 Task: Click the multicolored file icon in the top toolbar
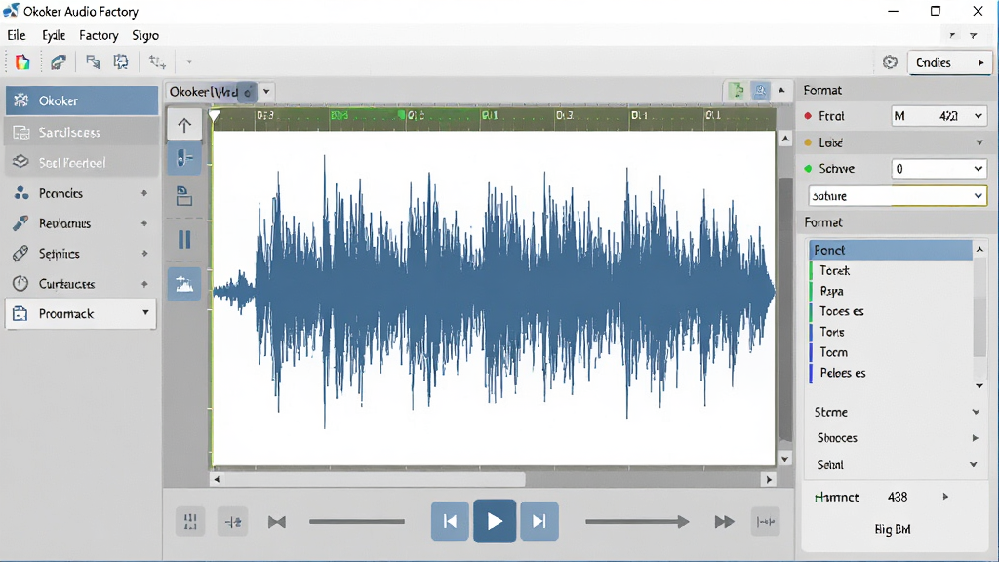click(x=22, y=61)
